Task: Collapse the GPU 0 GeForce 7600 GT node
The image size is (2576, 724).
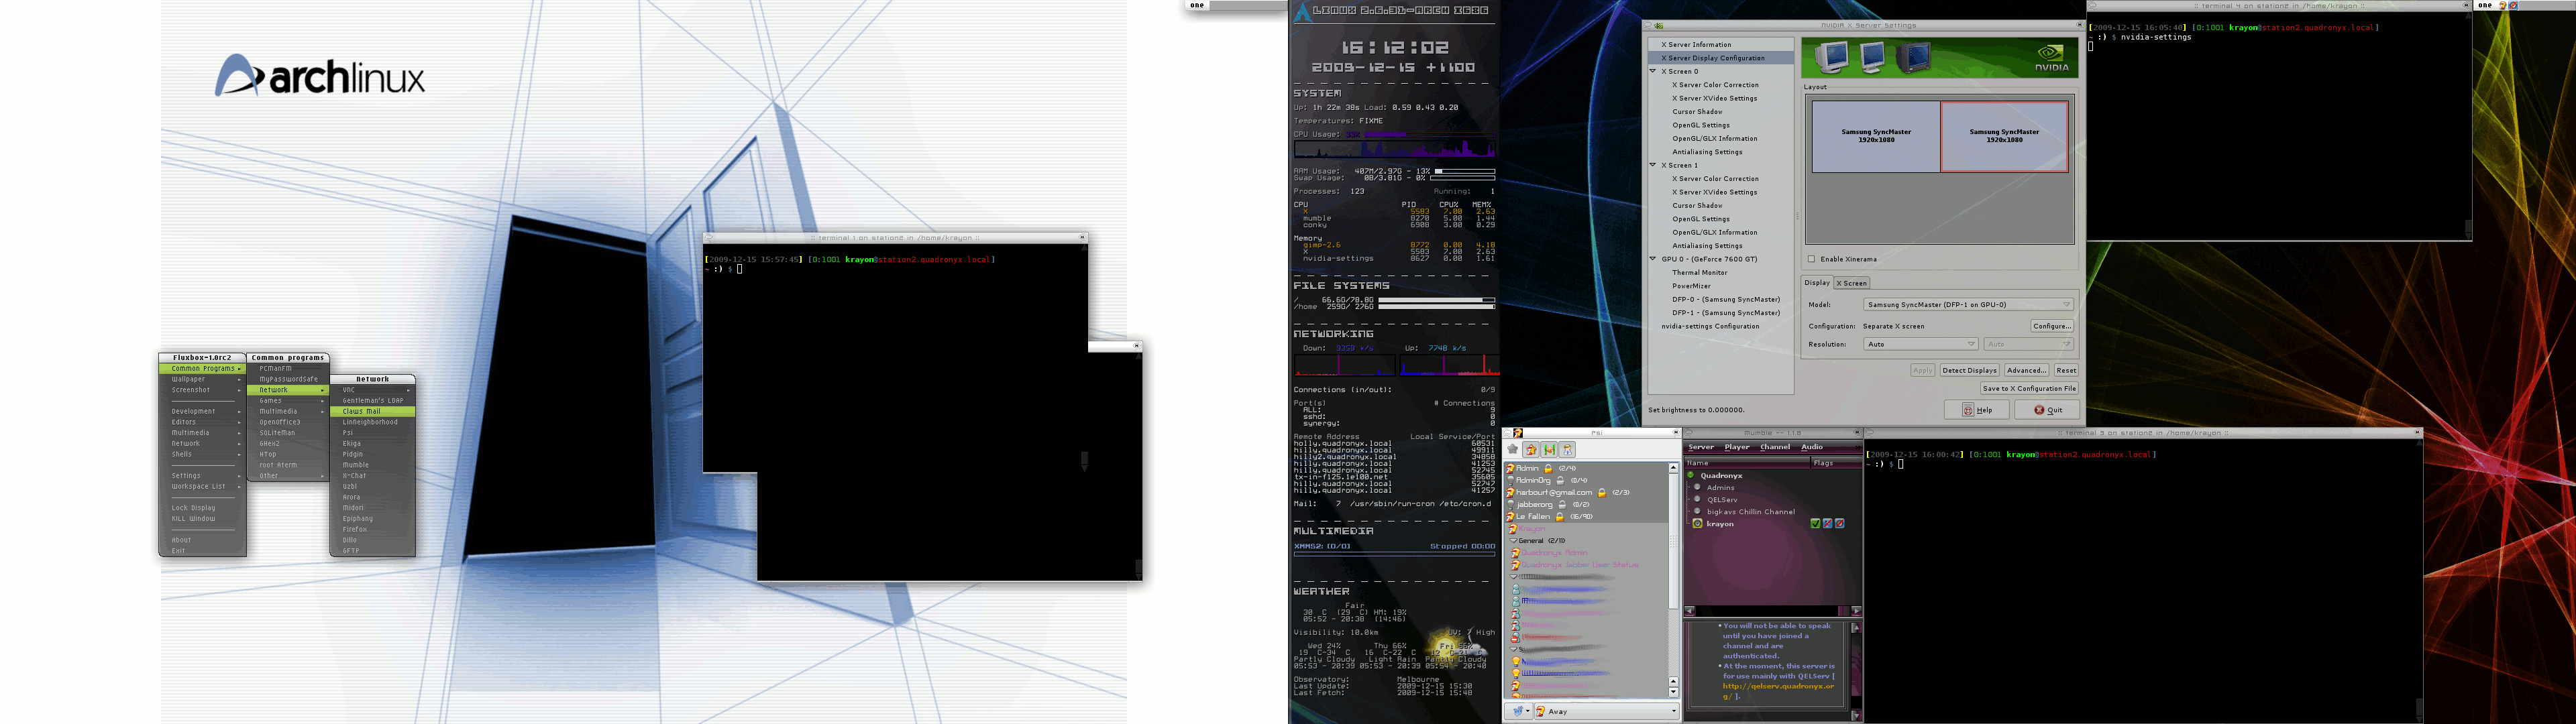Action: (x=1653, y=259)
